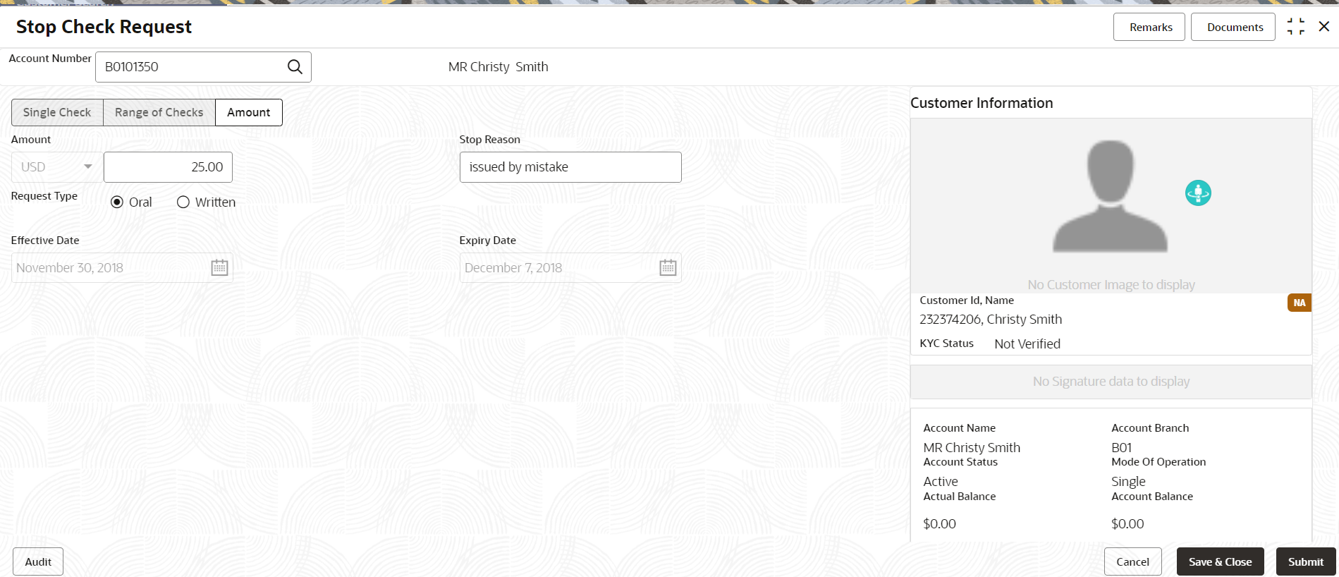Click the Customer Information heading

tap(982, 103)
